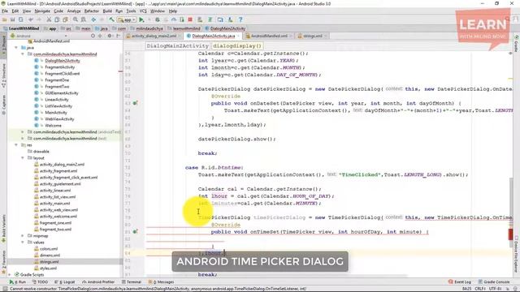Open the TODO tool window

coord(40,282)
